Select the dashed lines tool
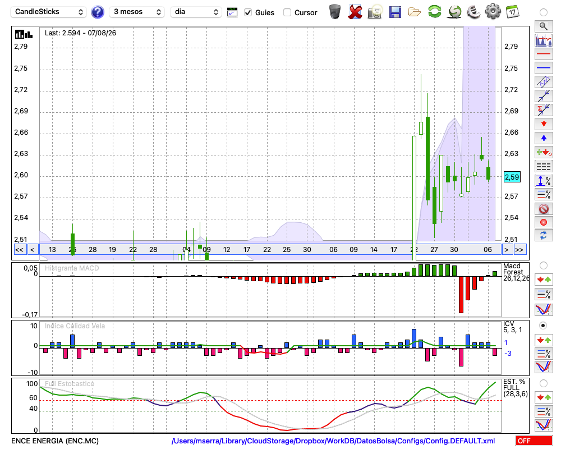The image size is (561, 449). tap(544, 167)
